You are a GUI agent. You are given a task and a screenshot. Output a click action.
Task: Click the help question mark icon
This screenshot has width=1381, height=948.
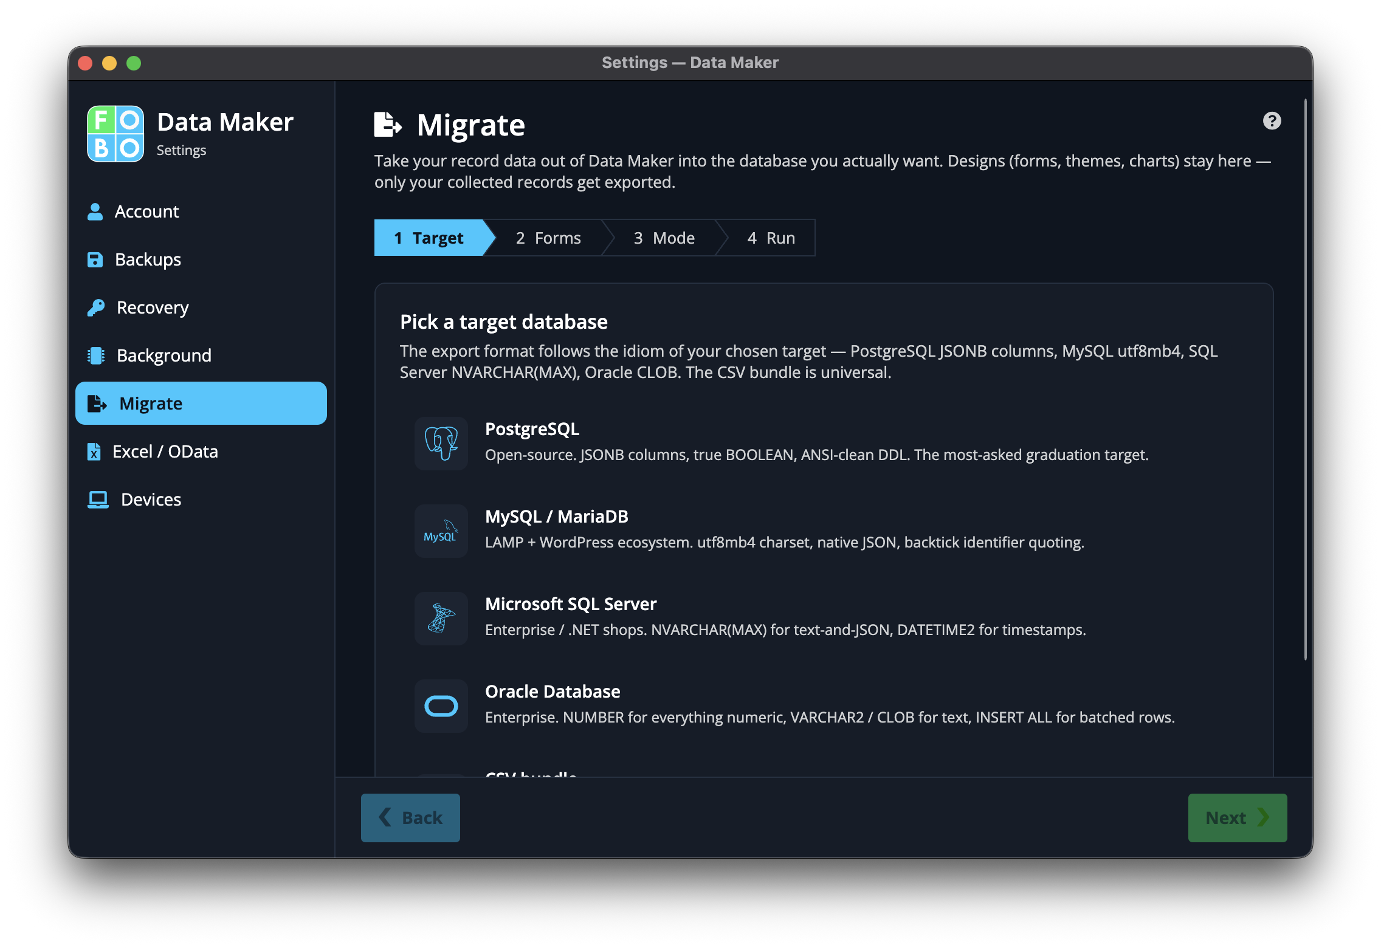point(1272,121)
